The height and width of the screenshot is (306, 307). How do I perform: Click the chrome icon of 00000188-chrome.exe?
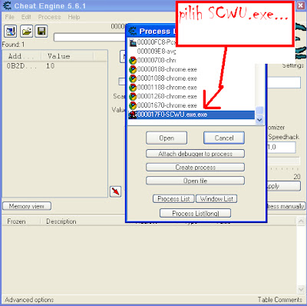[133, 69]
